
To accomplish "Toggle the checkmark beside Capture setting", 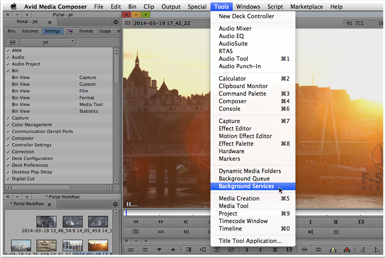I will click(8, 118).
